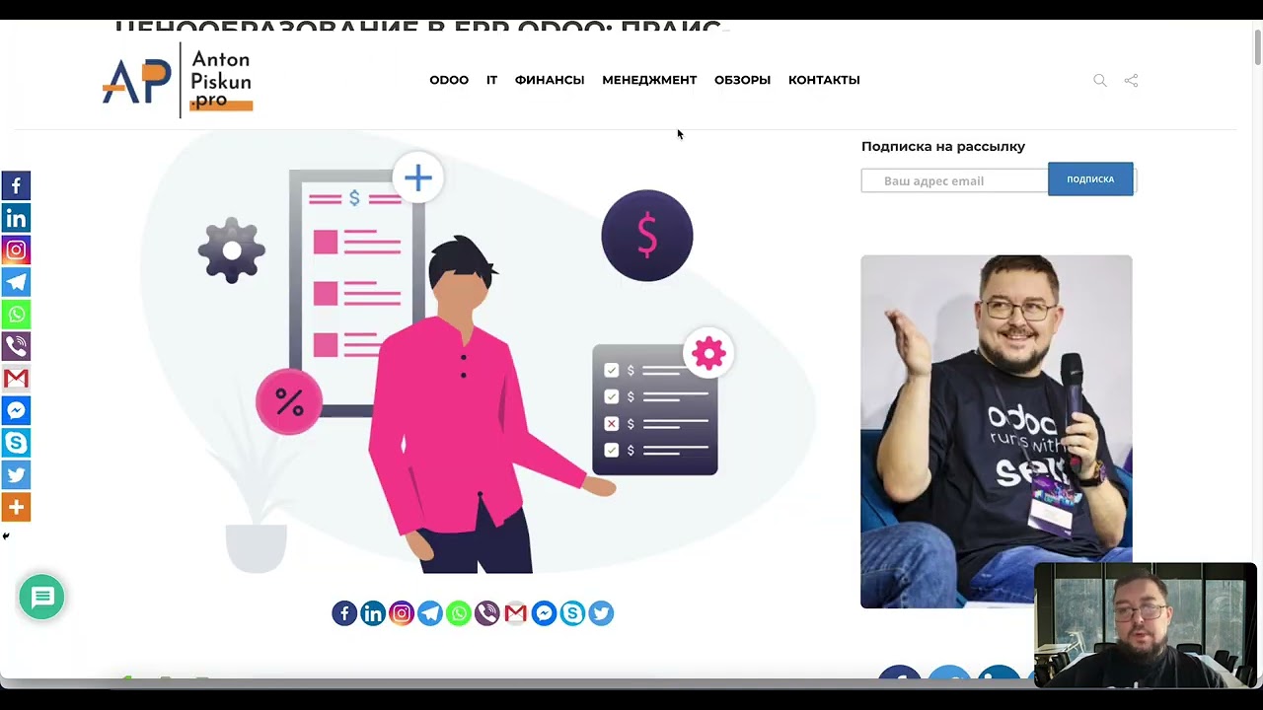The height and width of the screenshot is (710, 1263).
Task: Open the ОБЗОРЫ menu item
Action: point(742,80)
